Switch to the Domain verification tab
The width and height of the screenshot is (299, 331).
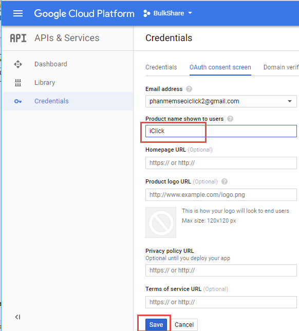pos(281,67)
